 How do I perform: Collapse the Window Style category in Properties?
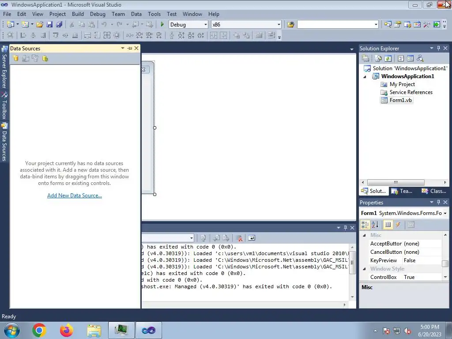364,269
